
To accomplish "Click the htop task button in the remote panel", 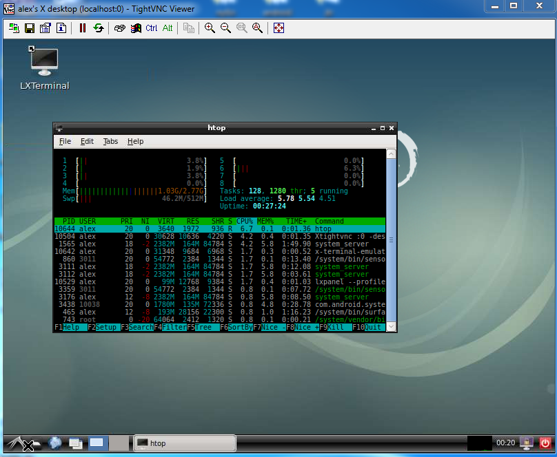I will point(184,443).
